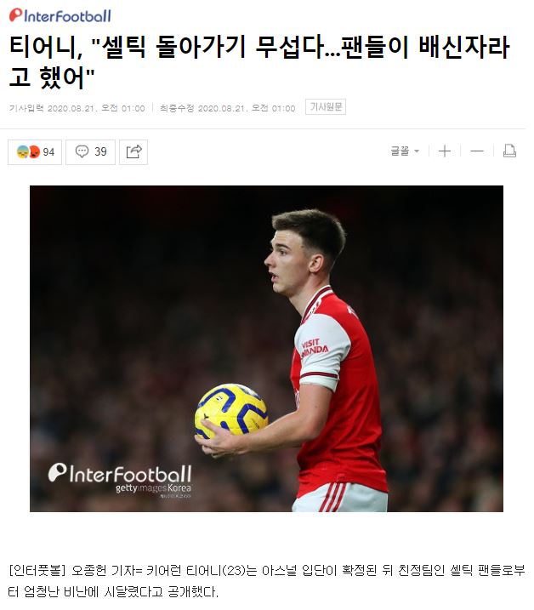Open the emoji reactions button showing 94
The width and height of the screenshot is (534, 610).
coord(35,151)
